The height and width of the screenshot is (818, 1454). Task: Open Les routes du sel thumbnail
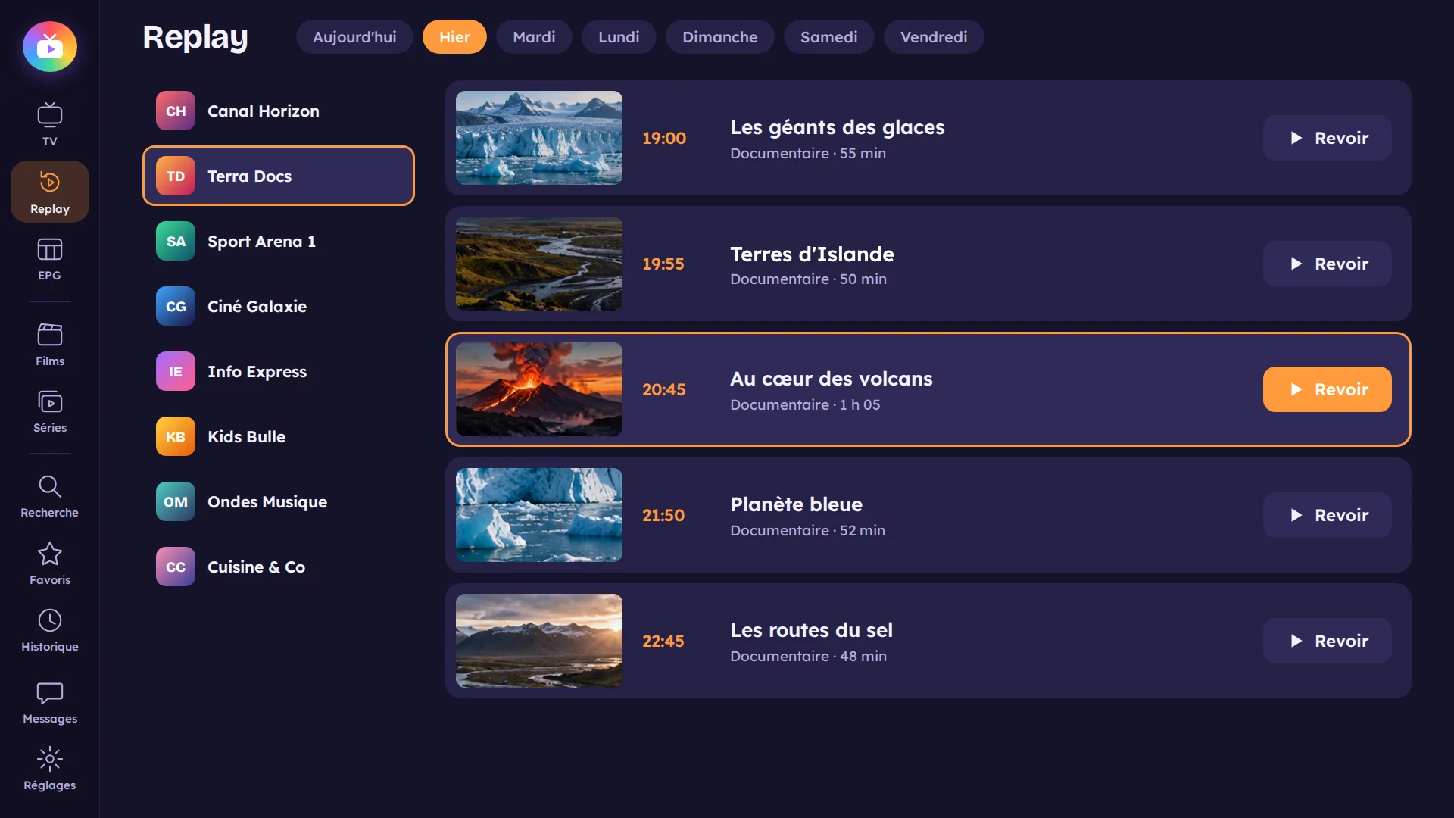(x=539, y=641)
